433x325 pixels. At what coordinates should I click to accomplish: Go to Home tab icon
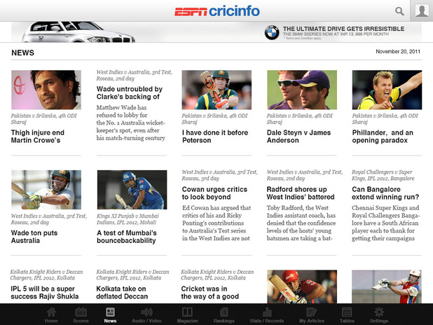[x=51, y=312]
